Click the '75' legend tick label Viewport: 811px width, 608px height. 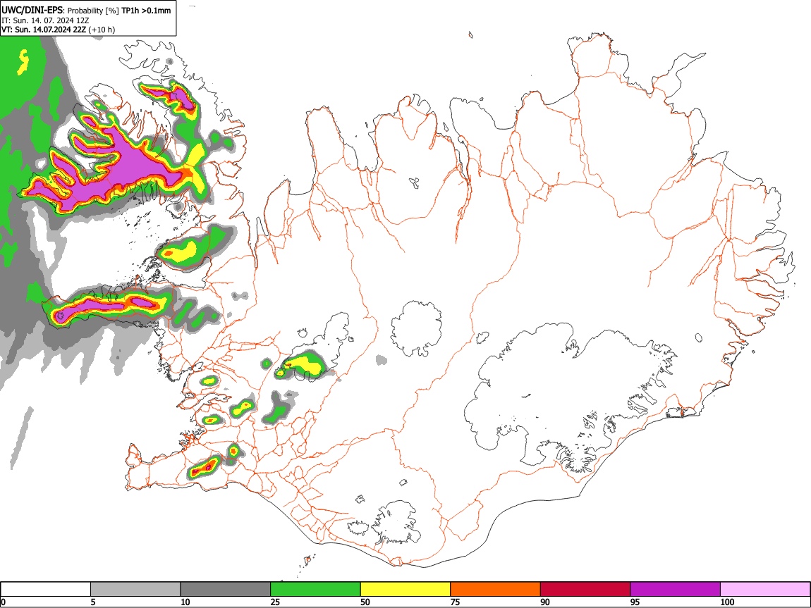[x=455, y=602]
